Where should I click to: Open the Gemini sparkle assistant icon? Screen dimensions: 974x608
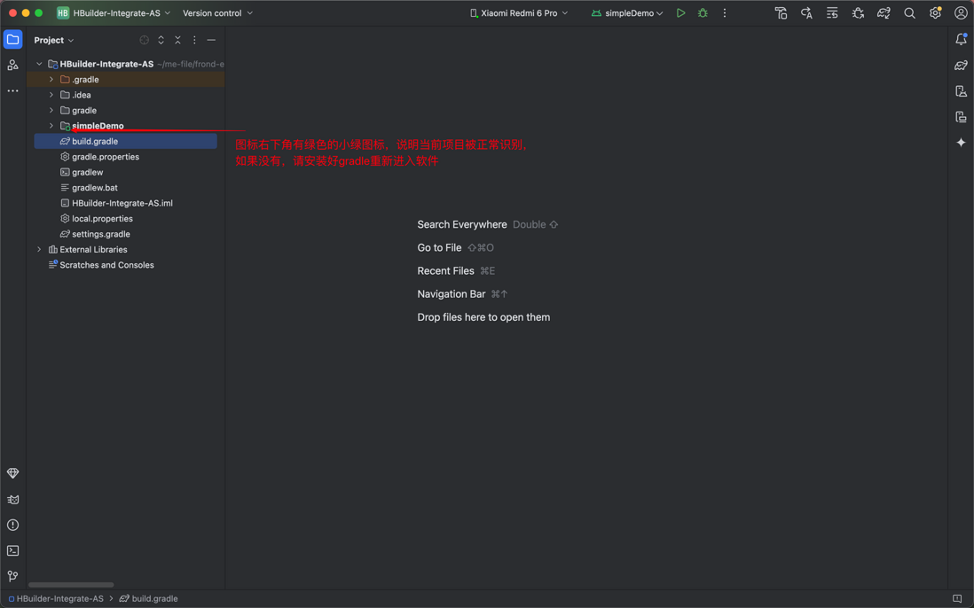point(961,142)
